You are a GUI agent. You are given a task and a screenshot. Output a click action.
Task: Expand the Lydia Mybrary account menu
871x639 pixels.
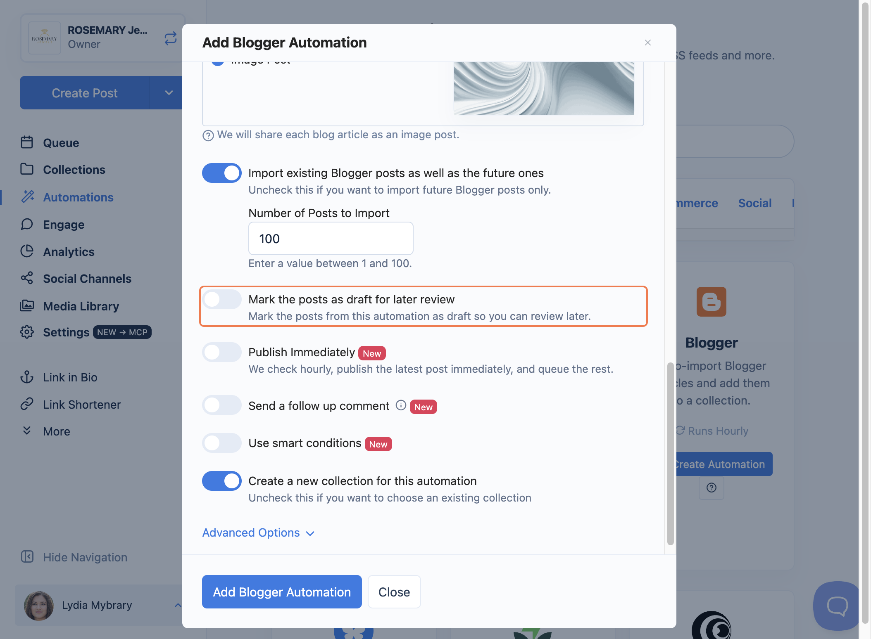178,606
